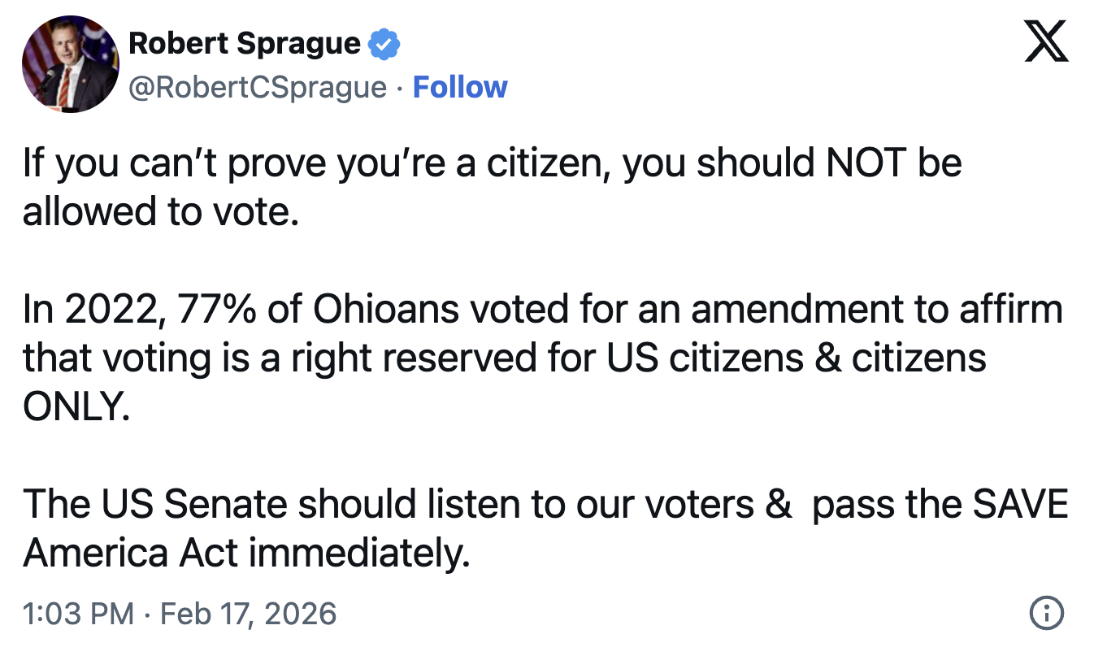Click the first line of the tweet
This screenshot has height=647, width=1094.
(488, 163)
